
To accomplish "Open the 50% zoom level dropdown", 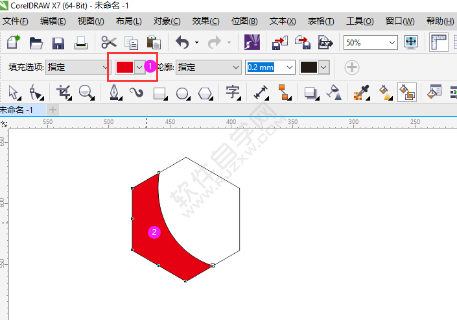I will click(370, 43).
